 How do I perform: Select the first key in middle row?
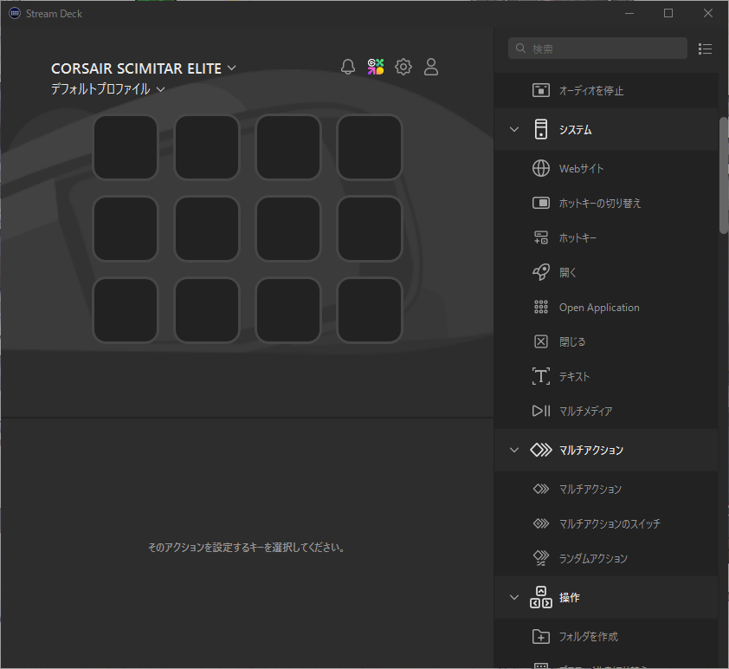[126, 229]
